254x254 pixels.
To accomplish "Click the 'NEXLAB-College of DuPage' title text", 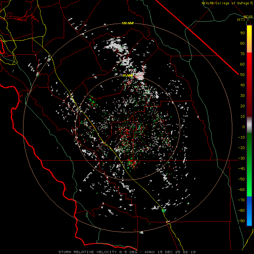I will tap(225, 3).
